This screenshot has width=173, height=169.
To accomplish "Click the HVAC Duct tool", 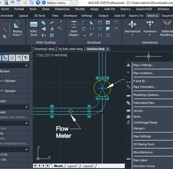I will (34, 29).
